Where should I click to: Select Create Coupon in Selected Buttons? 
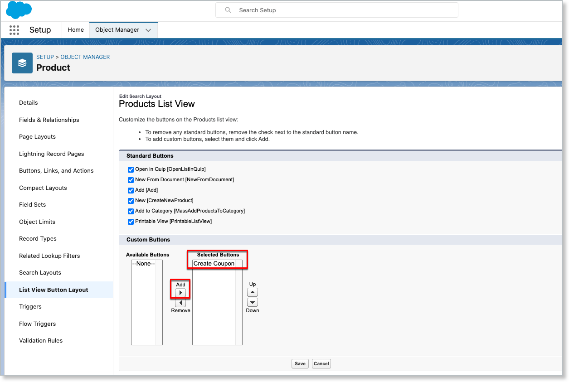coord(214,264)
